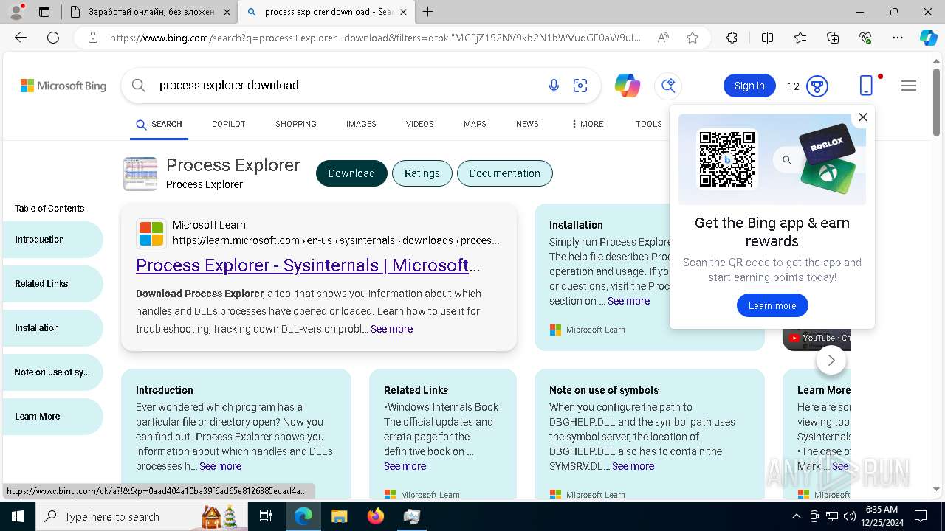The width and height of the screenshot is (945, 531).
Task: Click the Microsoft Bing logo
Action: click(63, 86)
